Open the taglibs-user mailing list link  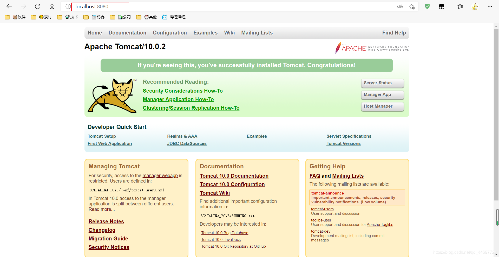(x=321, y=220)
